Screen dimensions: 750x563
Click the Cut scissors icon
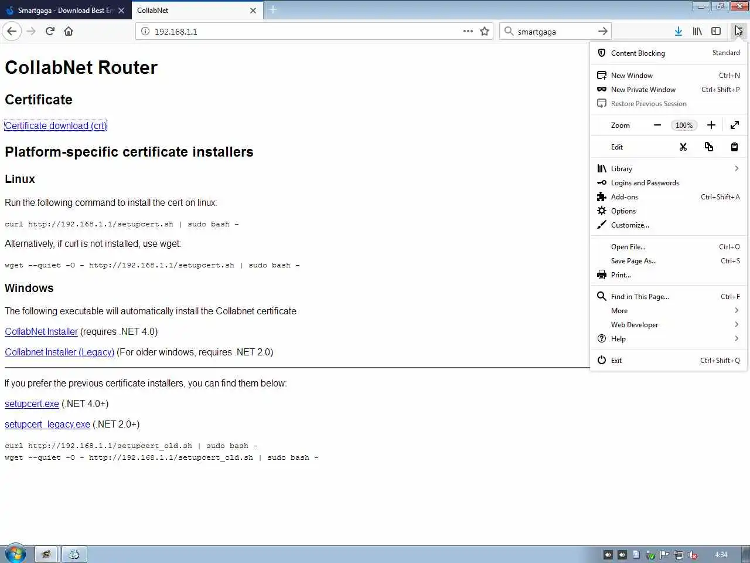click(x=683, y=147)
